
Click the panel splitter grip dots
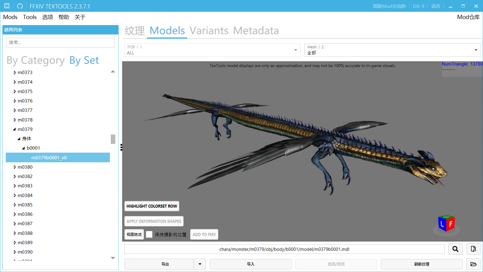pos(121,147)
